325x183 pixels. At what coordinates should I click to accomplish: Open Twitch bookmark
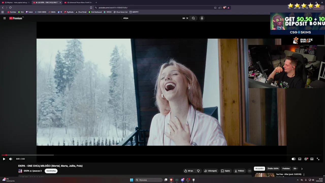tap(29, 12)
